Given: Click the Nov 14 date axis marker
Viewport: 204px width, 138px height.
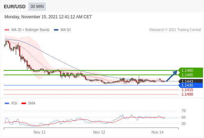Looking at the screenshot, I should tap(158, 132).
